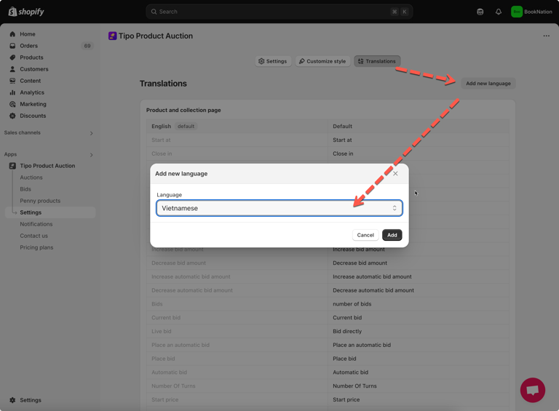Viewport: 559px width, 411px height.
Task: Open the three-dot more options menu
Action: click(x=546, y=36)
